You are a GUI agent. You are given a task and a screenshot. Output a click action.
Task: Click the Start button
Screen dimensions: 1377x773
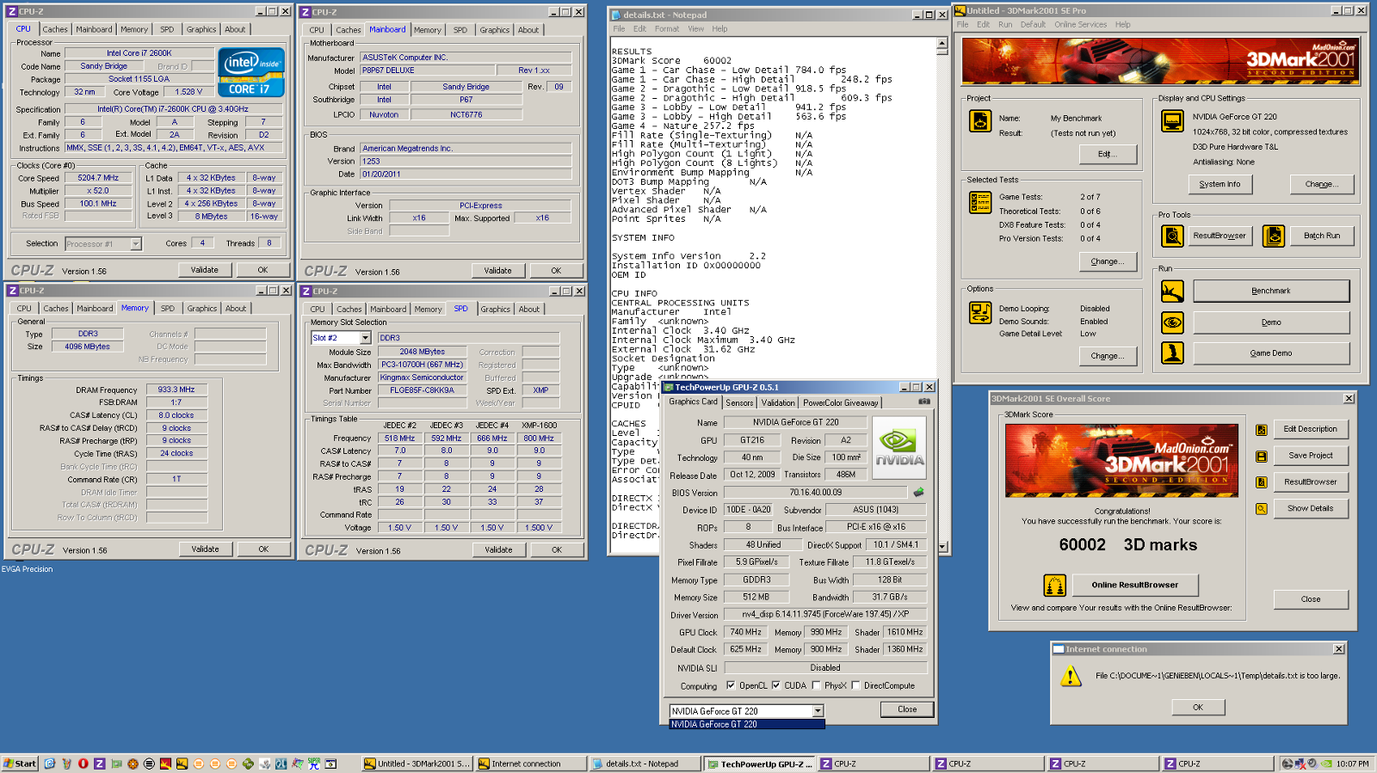click(20, 764)
